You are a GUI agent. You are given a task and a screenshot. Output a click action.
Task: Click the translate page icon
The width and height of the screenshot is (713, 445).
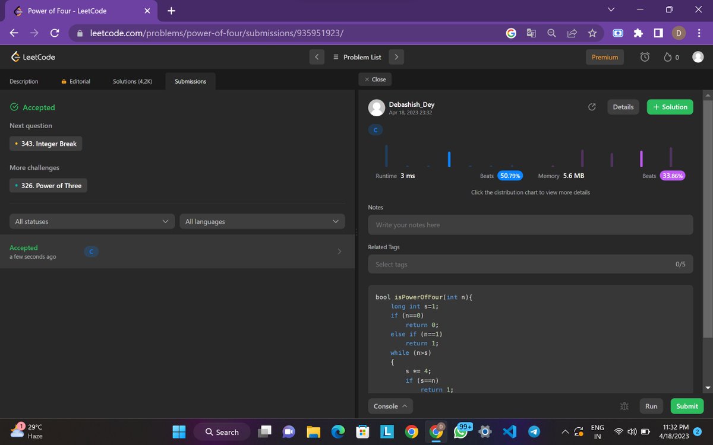(x=531, y=34)
